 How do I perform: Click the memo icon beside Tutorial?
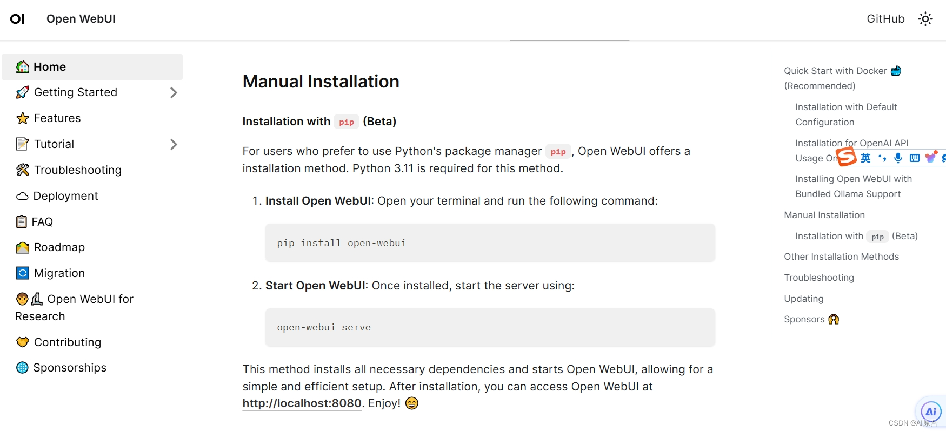[x=23, y=144]
